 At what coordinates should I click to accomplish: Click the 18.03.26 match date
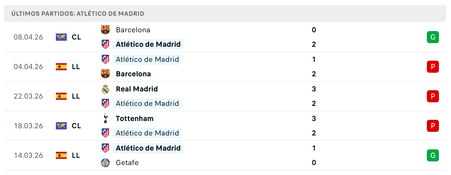coord(28,126)
